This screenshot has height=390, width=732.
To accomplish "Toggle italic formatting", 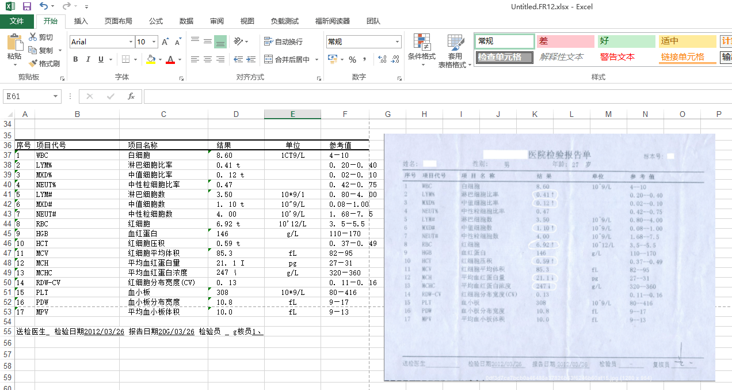I will pyautogui.click(x=88, y=59).
